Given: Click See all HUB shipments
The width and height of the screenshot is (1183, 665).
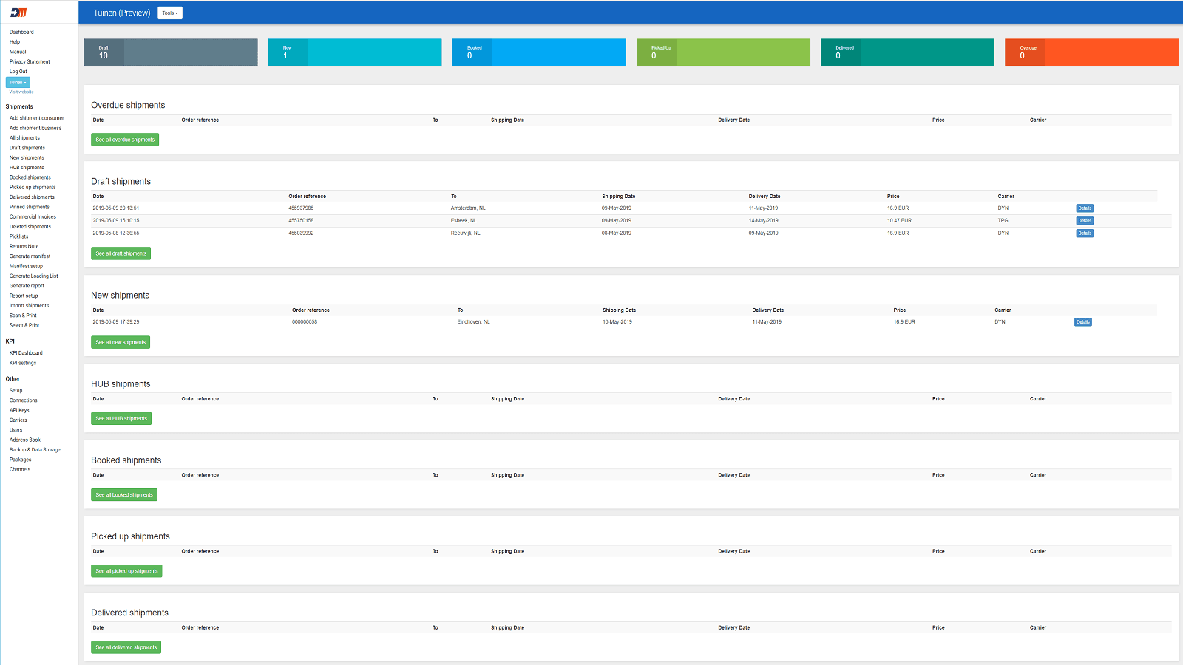Looking at the screenshot, I should [x=121, y=417].
